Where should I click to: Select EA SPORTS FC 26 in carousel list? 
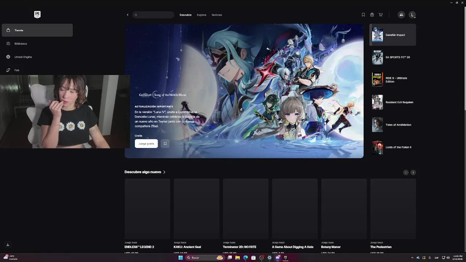pos(392,57)
